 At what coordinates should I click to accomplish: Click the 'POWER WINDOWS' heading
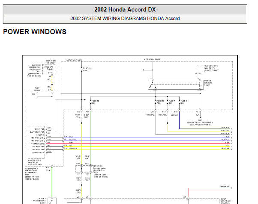(35, 32)
